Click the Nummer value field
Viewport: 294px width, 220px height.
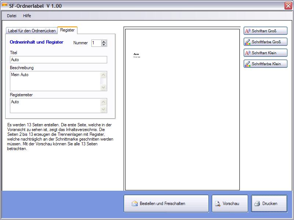97,43
